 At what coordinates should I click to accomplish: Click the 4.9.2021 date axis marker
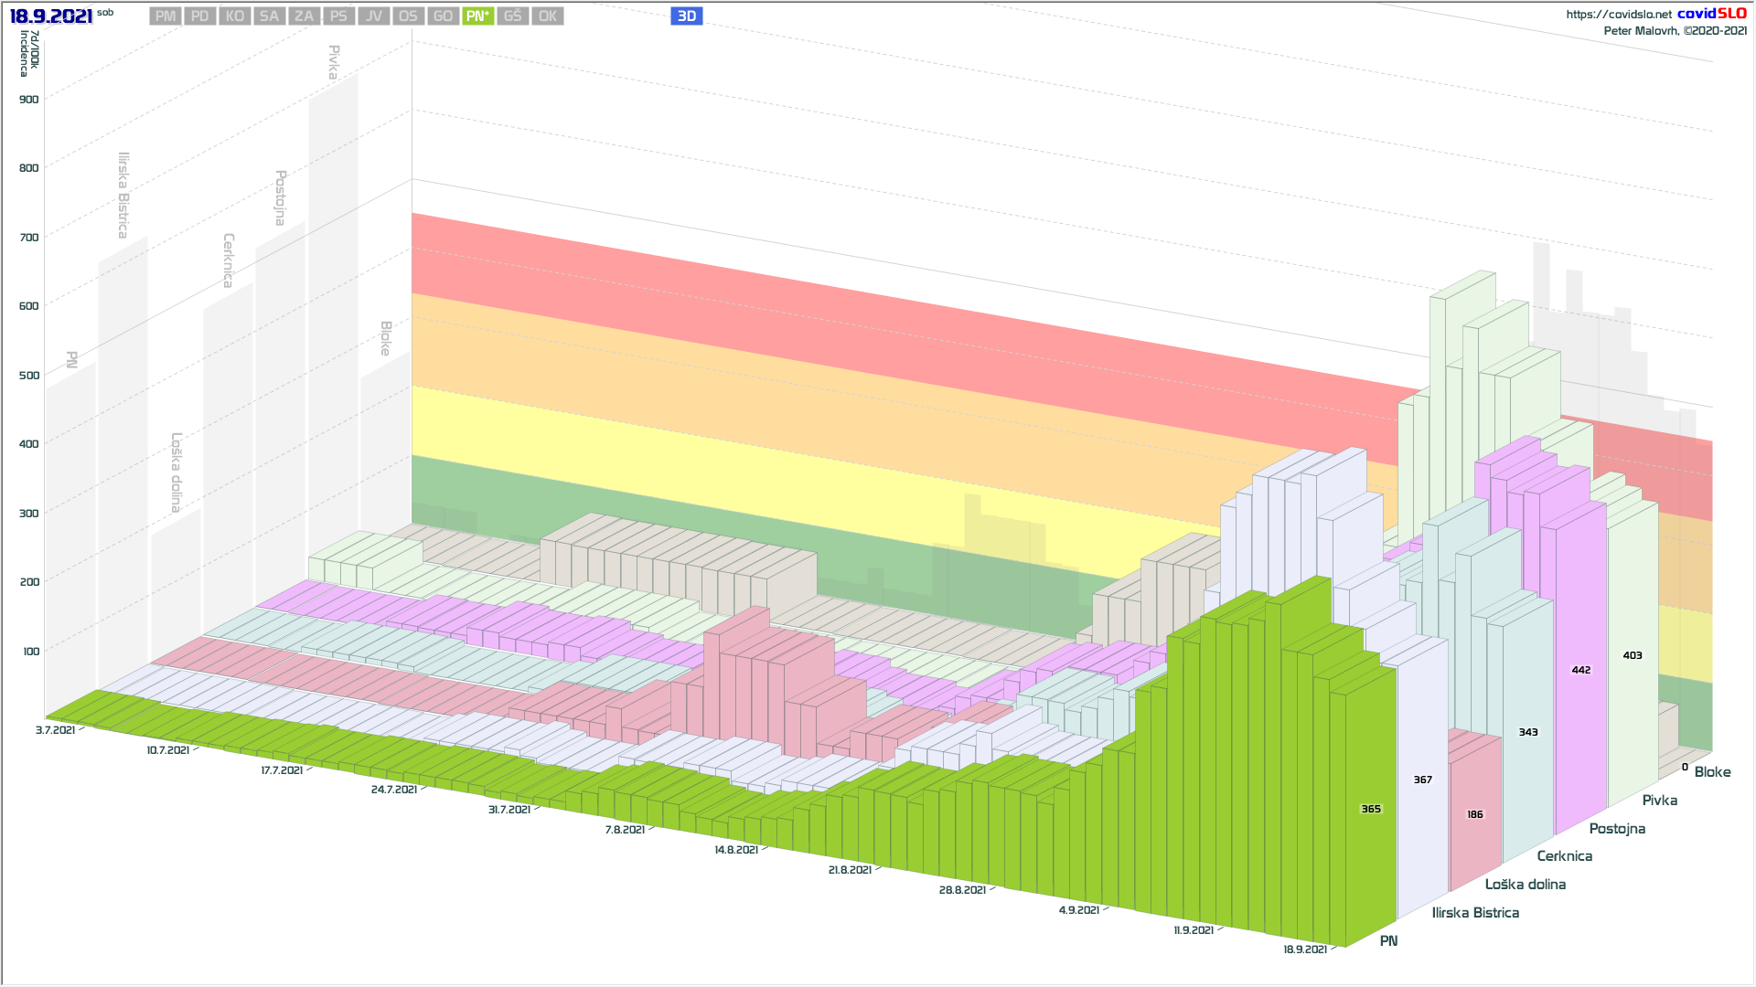coord(1079,910)
